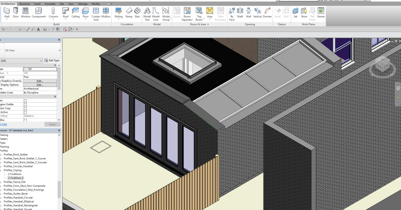
Task: Open the Modify ribbon tab
Action: tap(96, 4)
